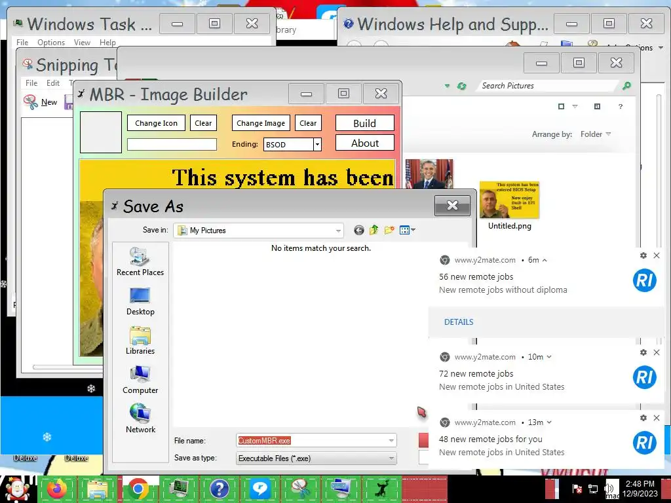Image resolution: width=671 pixels, height=503 pixels.
Task: Open the view options dropdown arrow
Action: pyautogui.click(x=575, y=107)
